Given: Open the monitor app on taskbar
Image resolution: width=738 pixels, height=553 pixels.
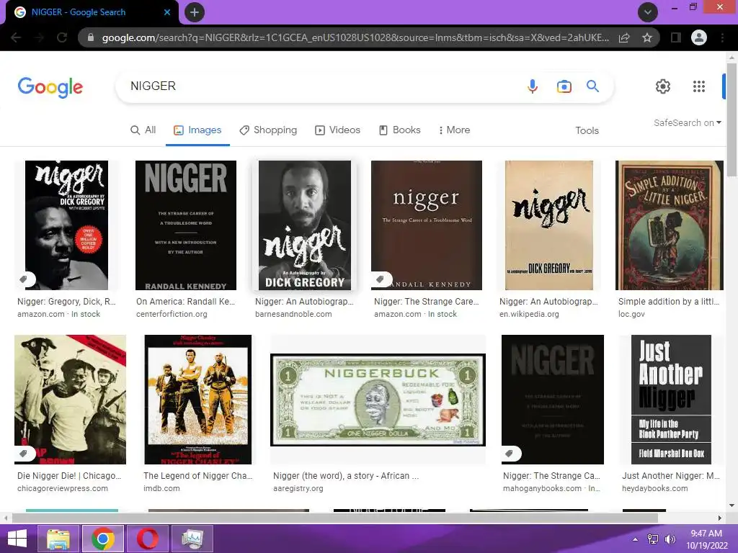Looking at the screenshot, I should [x=192, y=539].
